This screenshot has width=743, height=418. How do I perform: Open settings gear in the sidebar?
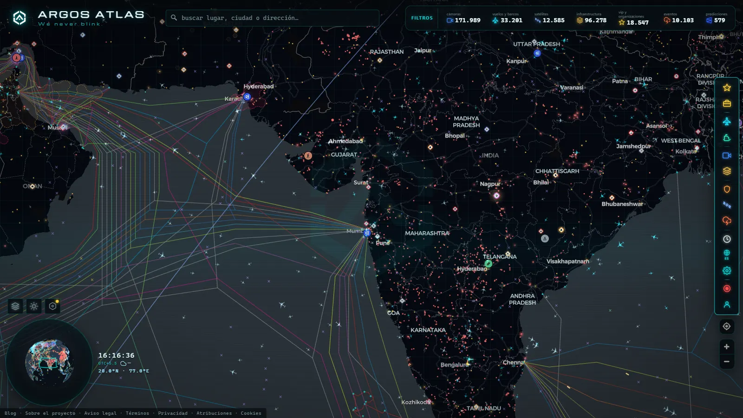727,271
